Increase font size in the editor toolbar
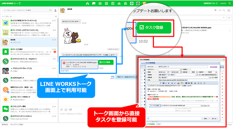Viewport: 233px width, 131px height. pos(172,83)
